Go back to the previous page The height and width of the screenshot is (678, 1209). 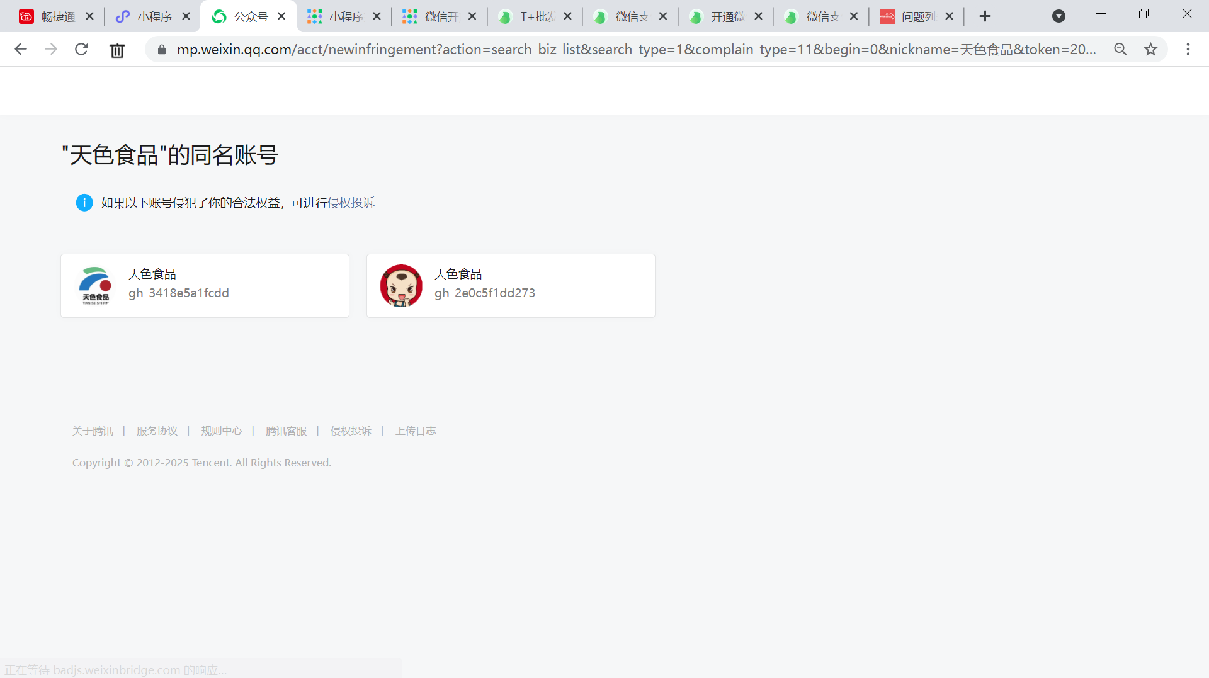[21, 49]
